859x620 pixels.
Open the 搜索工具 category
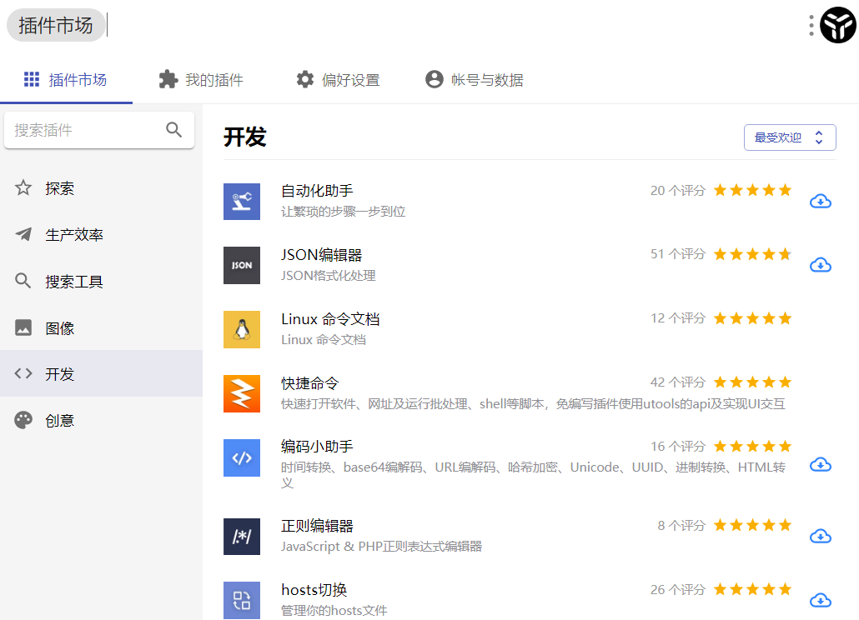click(102, 282)
